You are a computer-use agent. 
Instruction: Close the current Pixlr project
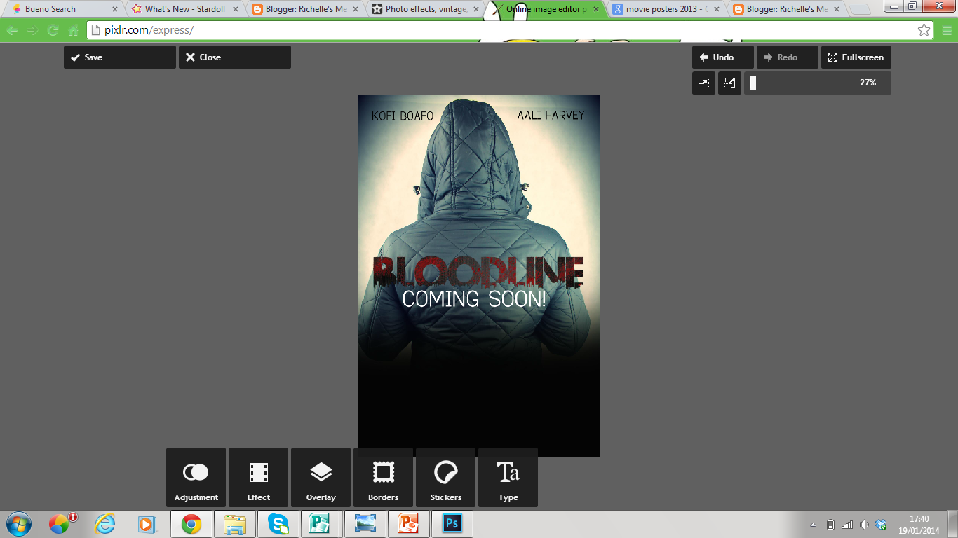point(234,57)
